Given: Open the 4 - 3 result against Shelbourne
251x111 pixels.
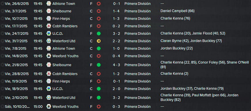Looking at the screenshot, I should point(116,65).
